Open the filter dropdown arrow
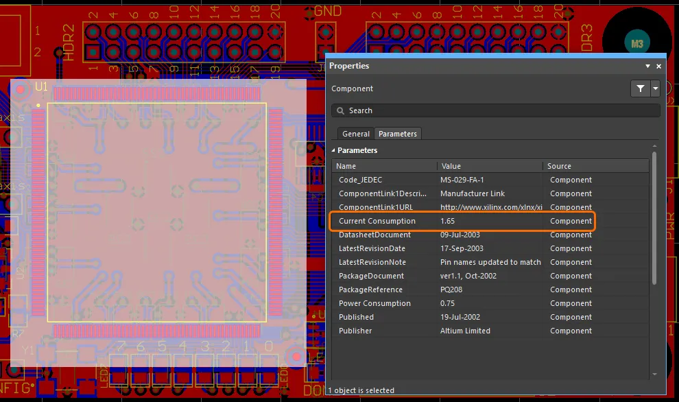The height and width of the screenshot is (402, 679). (656, 88)
